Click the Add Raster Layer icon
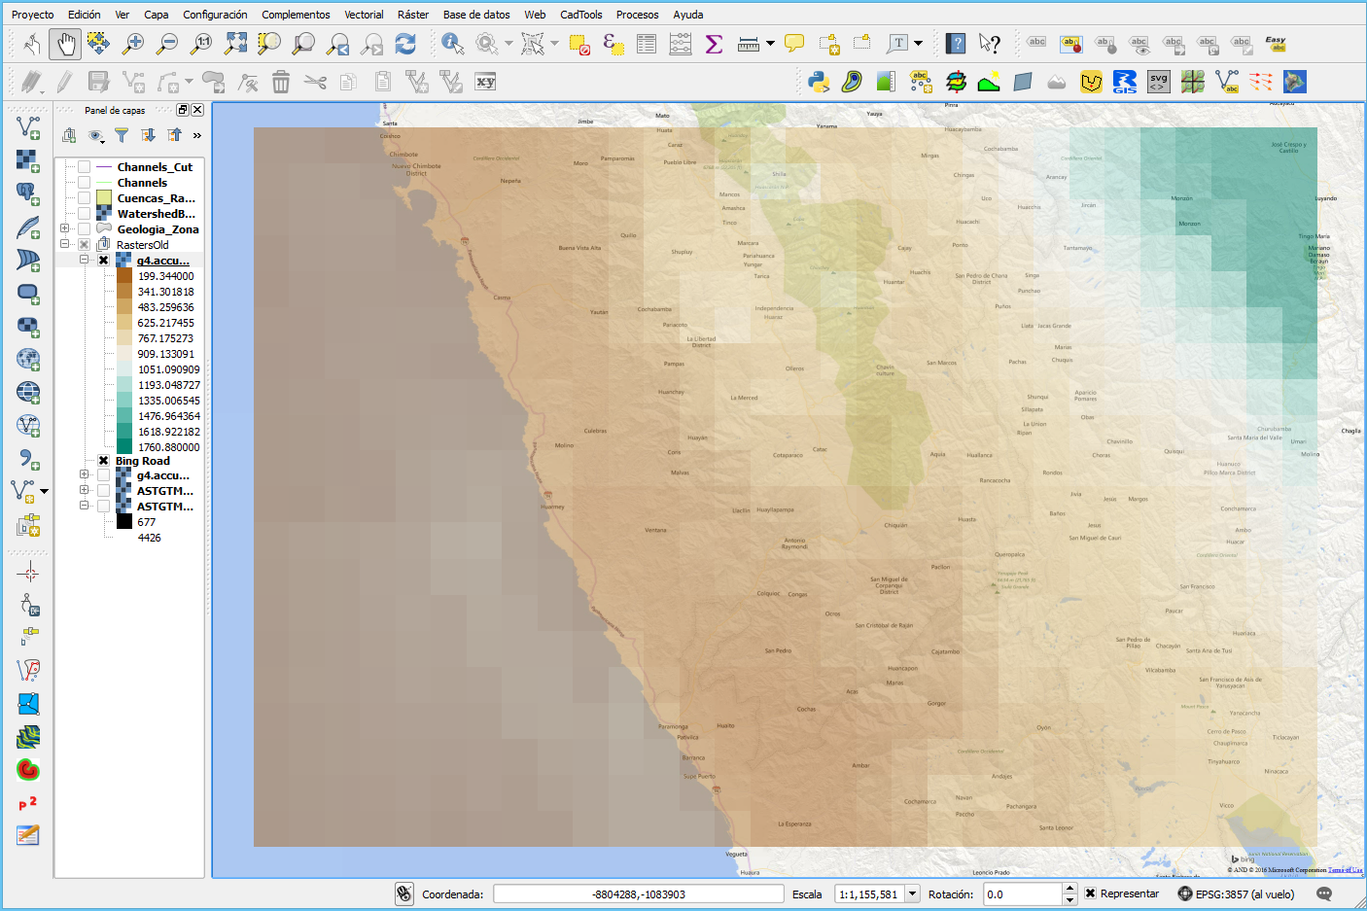Screen dimensions: 1367x911 click(28, 160)
